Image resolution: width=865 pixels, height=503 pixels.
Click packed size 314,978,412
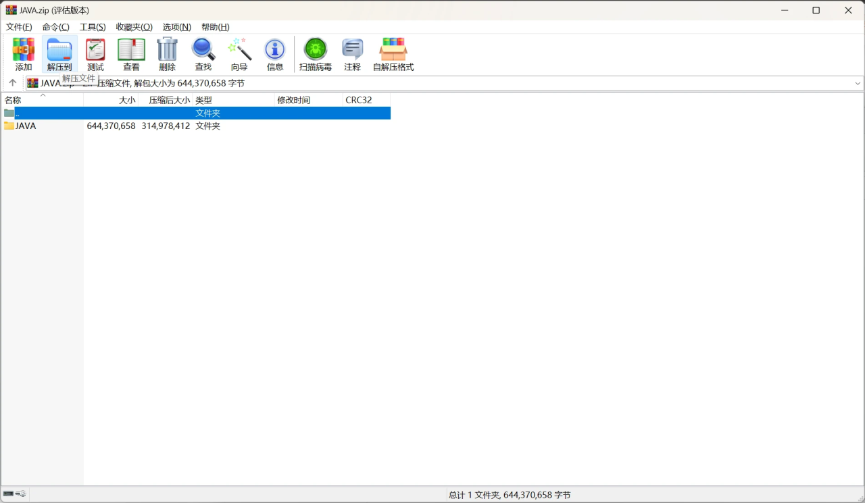166,126
